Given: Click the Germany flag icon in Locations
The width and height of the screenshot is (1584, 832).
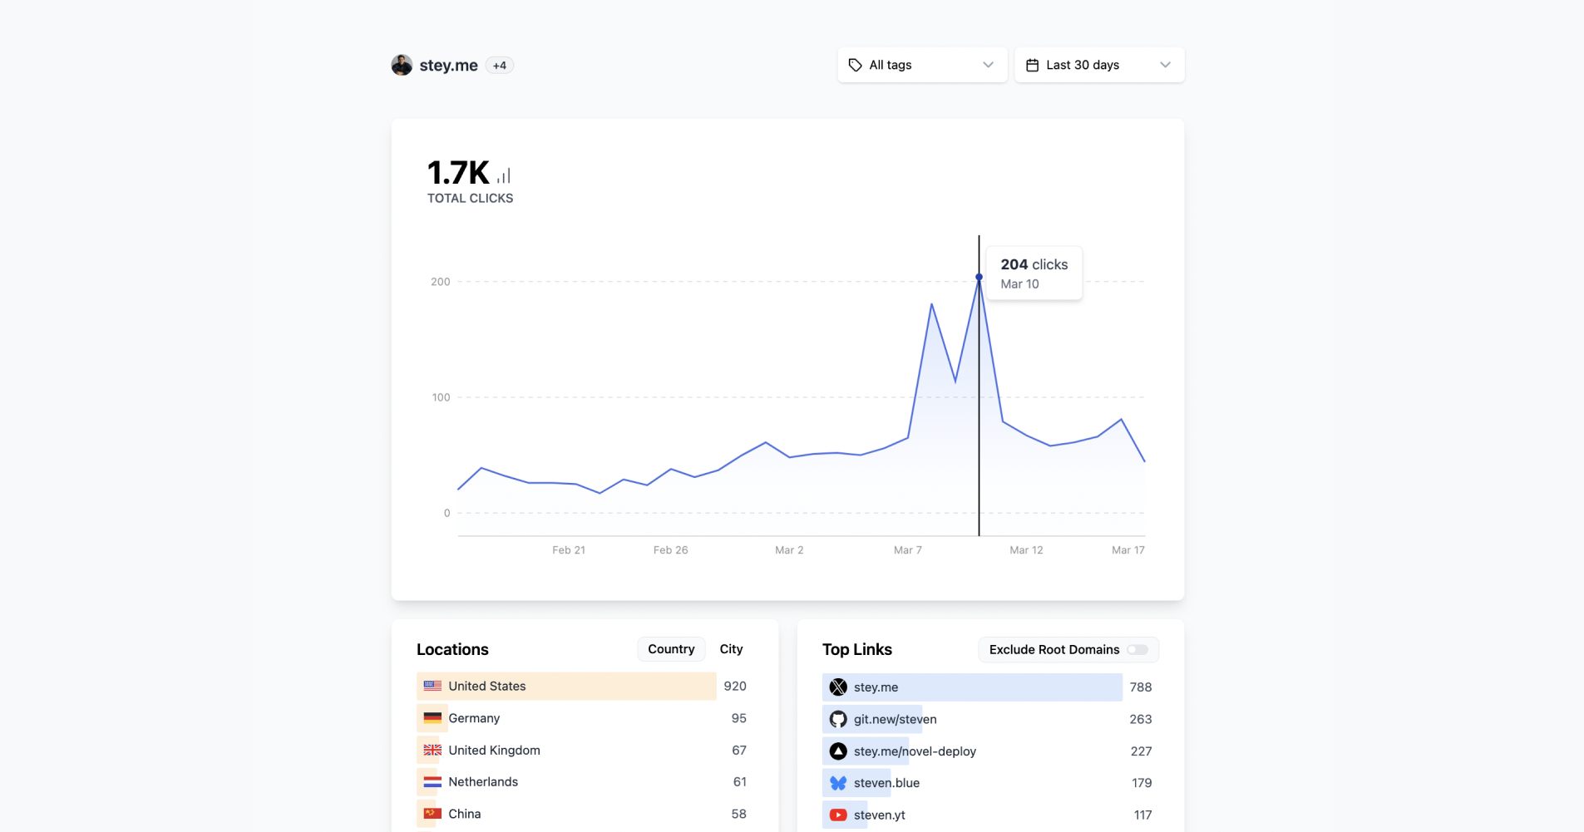Looking at the screenshot, I should point(432,717).
